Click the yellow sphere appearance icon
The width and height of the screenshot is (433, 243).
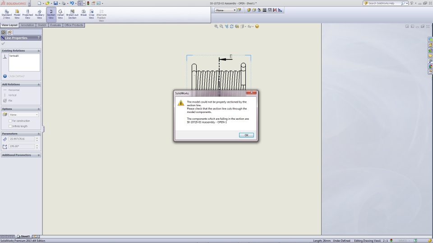pos(257,27)
